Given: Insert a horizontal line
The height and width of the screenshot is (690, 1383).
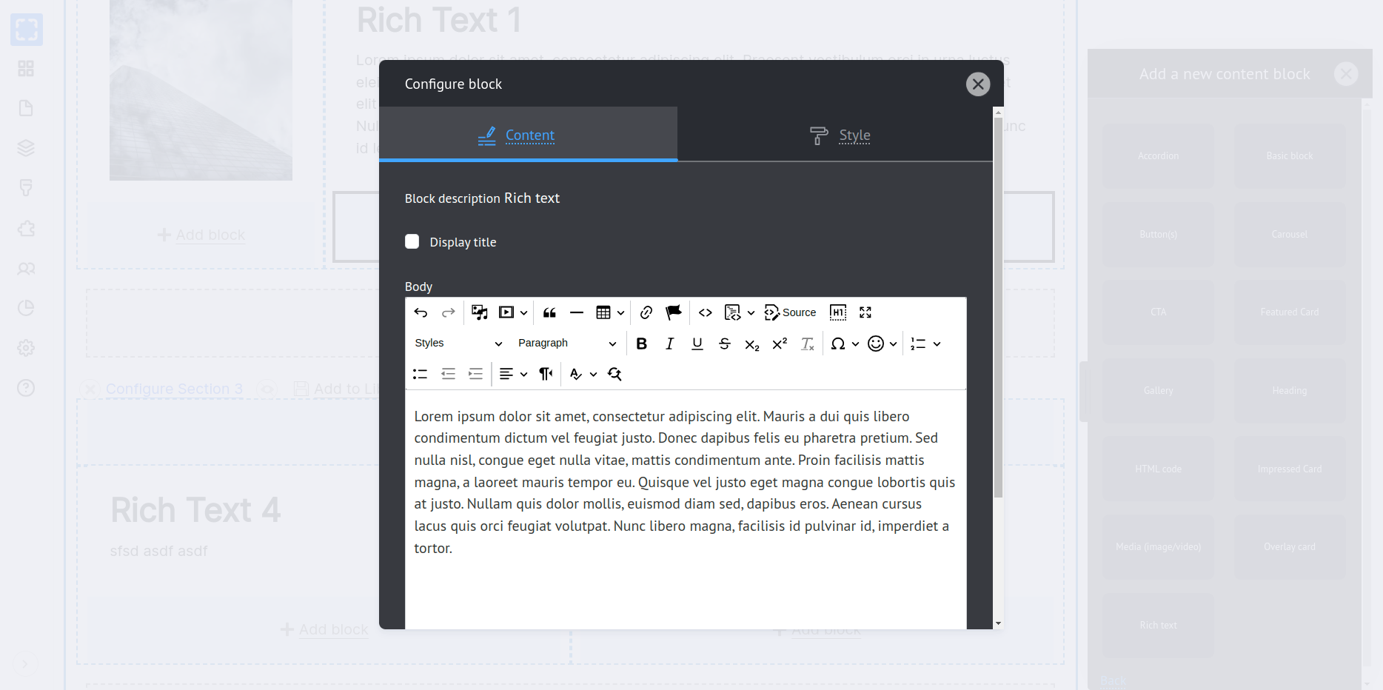Looking at the screenshot, I should pyautogui.click(x=577, y=312).
